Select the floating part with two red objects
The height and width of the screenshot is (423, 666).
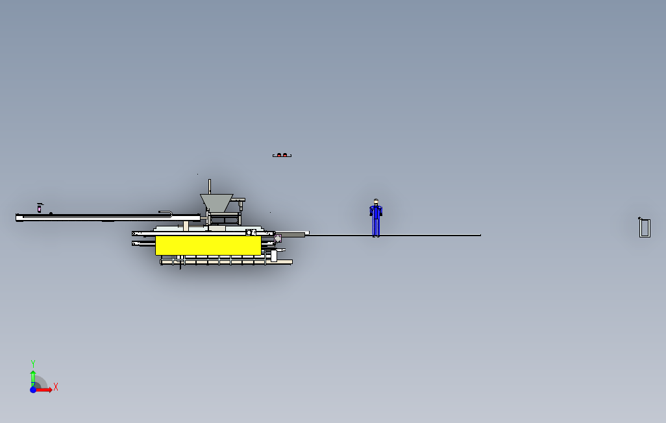pos(282,155)
